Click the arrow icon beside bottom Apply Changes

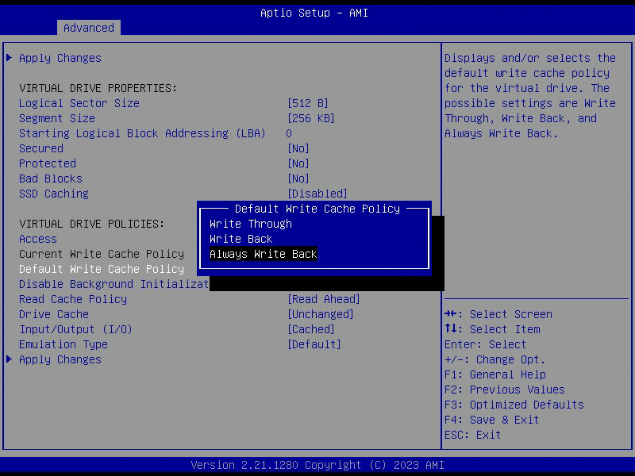(x=10, y=359)
